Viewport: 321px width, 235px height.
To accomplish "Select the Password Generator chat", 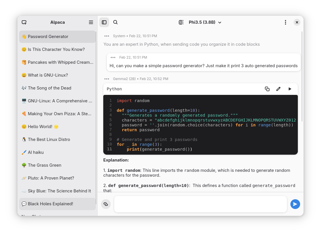I will 57,37.
